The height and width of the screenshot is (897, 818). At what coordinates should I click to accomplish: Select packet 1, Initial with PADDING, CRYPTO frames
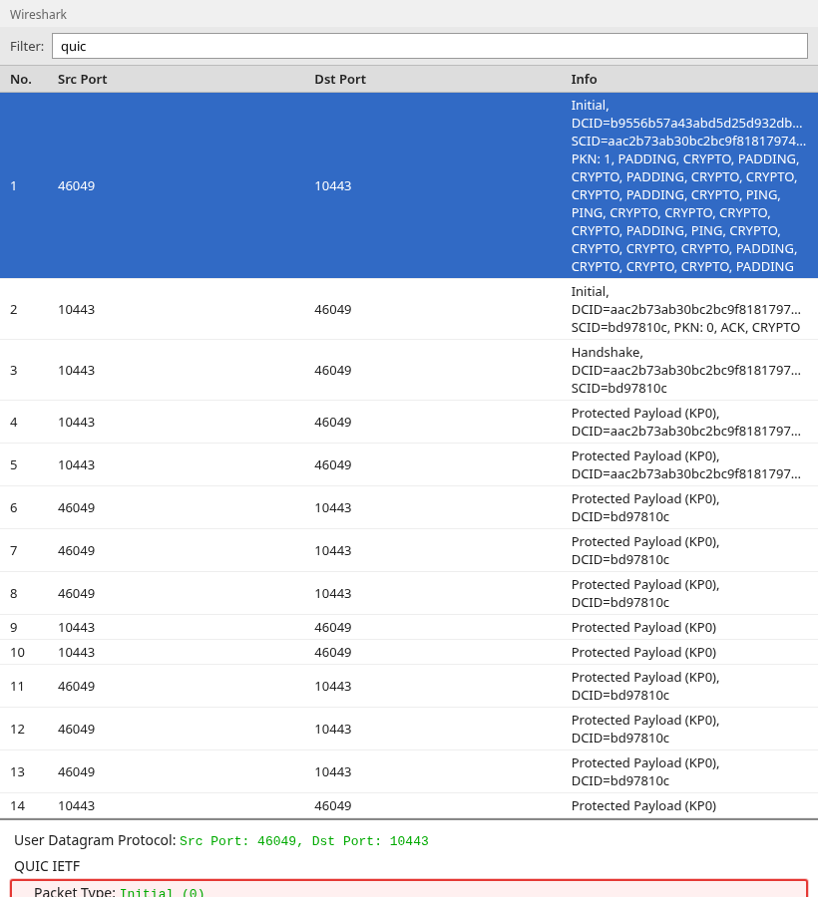pyautogui.click(x=409, y=186)
